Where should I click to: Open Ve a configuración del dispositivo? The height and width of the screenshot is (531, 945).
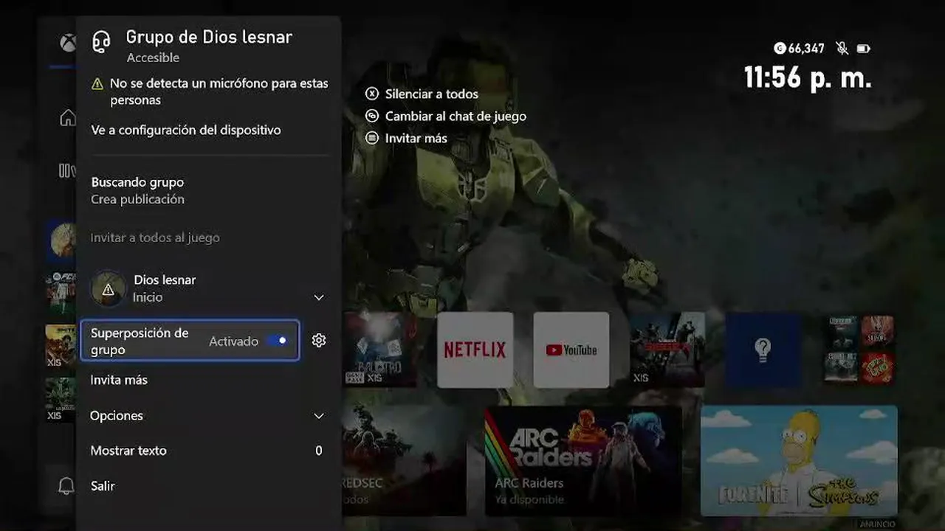(x=186, y=130)
